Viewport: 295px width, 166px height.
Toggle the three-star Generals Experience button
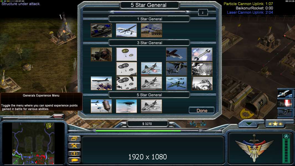tap(275, 124)
